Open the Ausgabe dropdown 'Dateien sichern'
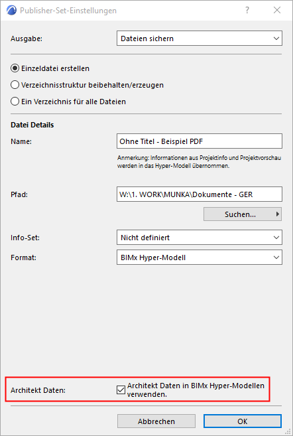The image size is (293, 436). 200,38
